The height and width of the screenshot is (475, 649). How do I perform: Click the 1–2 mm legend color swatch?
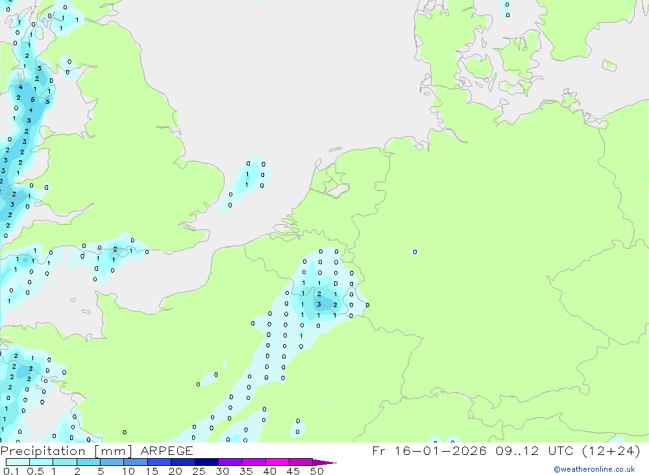point(65,462)
